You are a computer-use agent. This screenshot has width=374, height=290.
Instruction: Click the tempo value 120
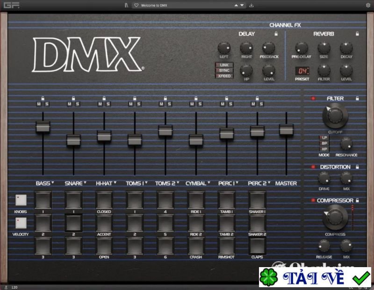coord(14,287)
